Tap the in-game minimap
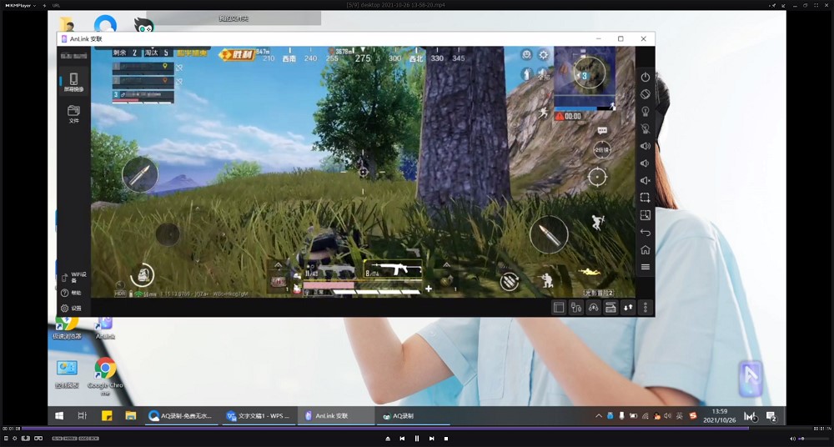This screenshot has height=447, width=834. (585, 76)
